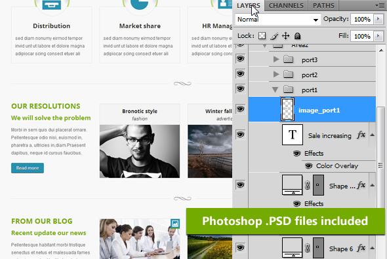The image size is (387, 259).
Task: Toggle Lock all padlock icon
Action: 297,36
